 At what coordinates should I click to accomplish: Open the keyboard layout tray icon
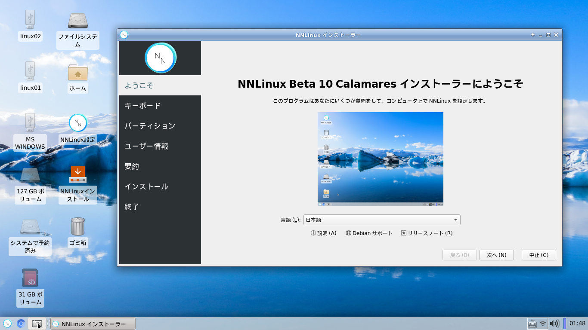(532, 324)
